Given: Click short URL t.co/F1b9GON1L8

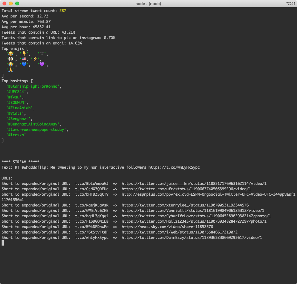Looking at the screenshot, I should 92,221.
